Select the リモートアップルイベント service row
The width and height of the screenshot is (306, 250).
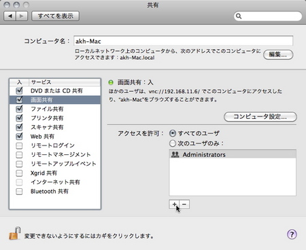click(55, 164)
